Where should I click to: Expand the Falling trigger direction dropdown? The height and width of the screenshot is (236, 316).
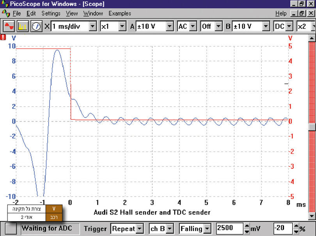pyautogui.click(x=208, y=229)
